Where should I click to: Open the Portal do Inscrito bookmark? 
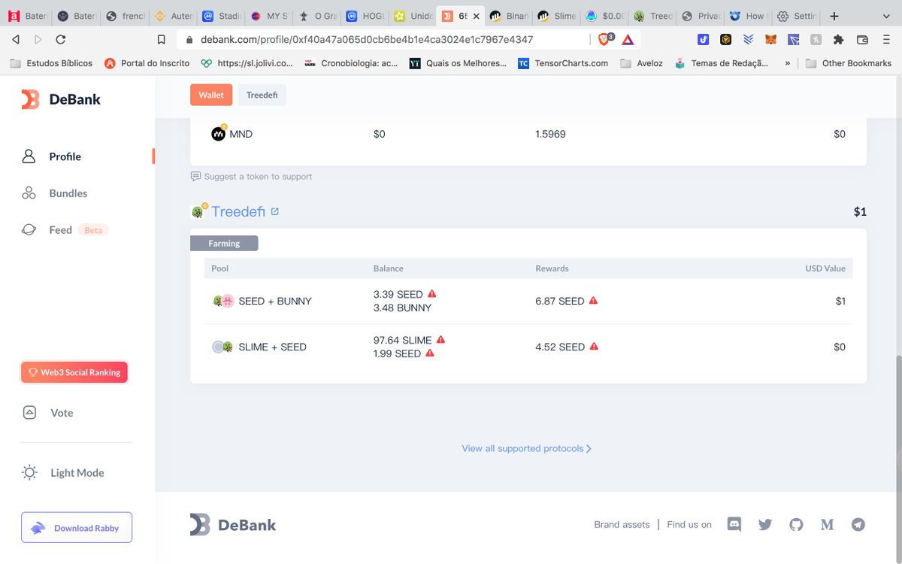(147, 63)
